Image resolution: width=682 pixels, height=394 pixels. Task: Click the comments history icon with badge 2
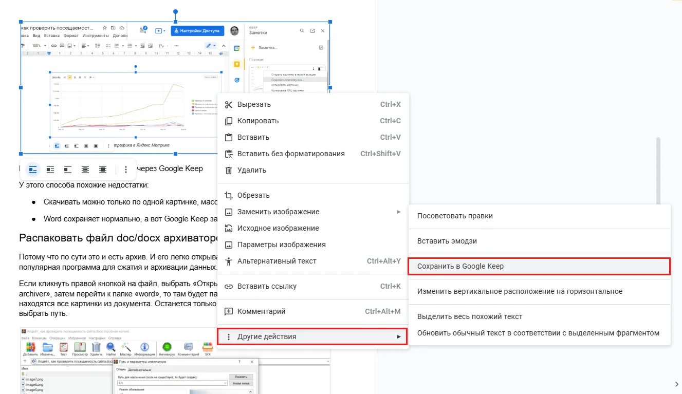pos(143,30)
